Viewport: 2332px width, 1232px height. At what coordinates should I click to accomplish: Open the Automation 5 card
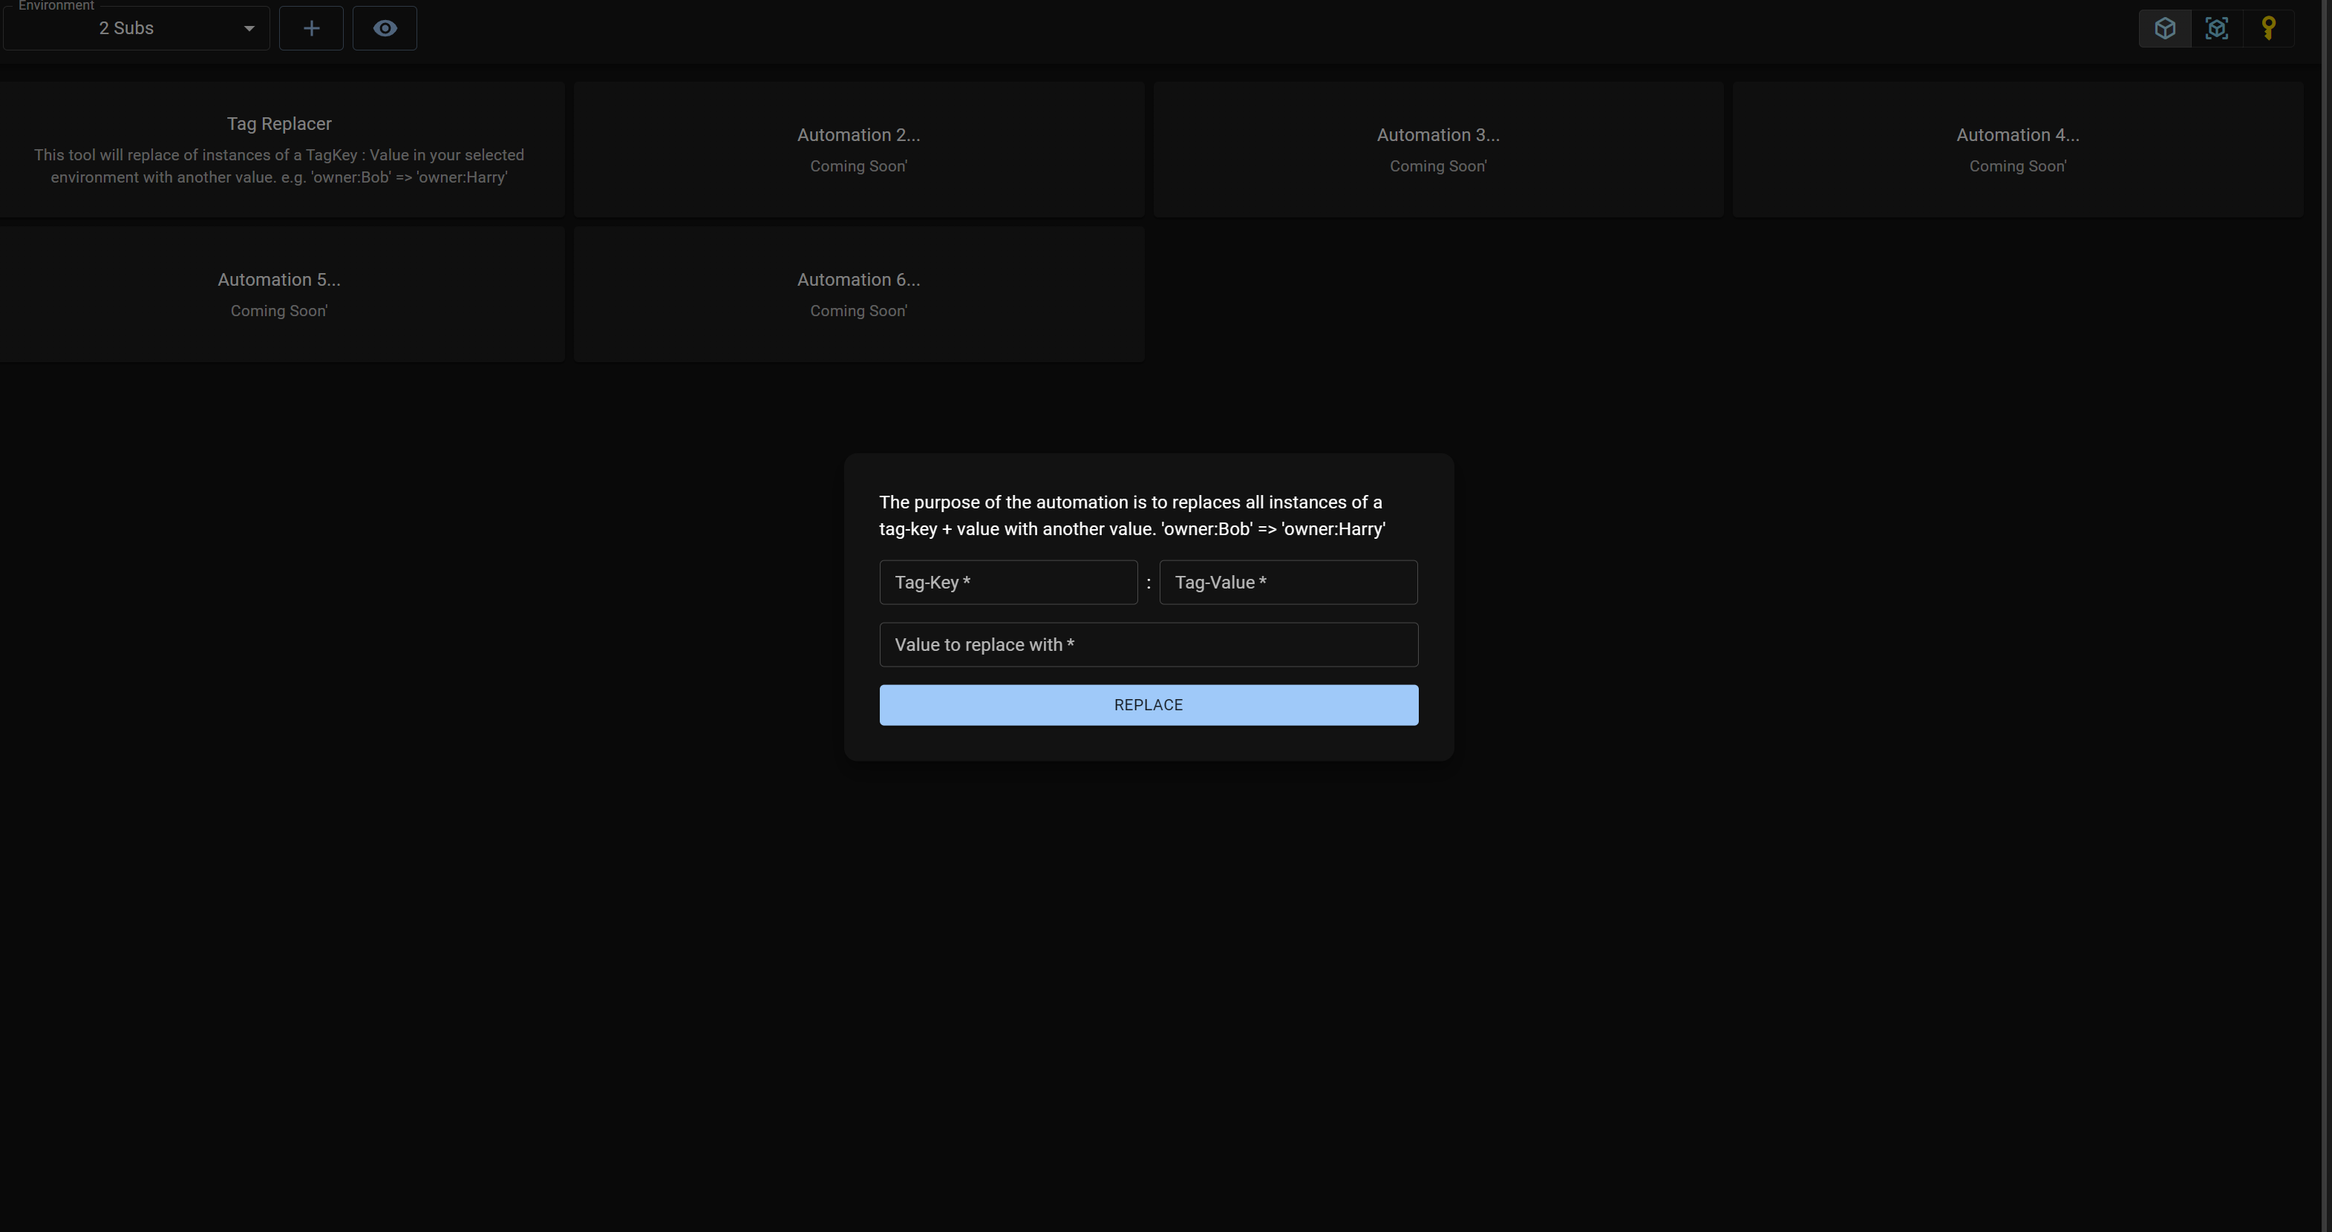point(279,294)
